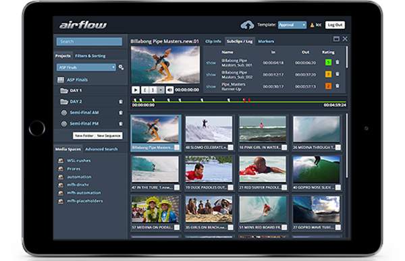Play the Billabong Pipe Masters clip
The width and height of the screenshot is (405, 261).
point(136,90)
